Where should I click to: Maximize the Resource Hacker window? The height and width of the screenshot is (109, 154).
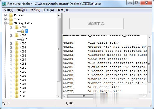[x=137, y=3]
